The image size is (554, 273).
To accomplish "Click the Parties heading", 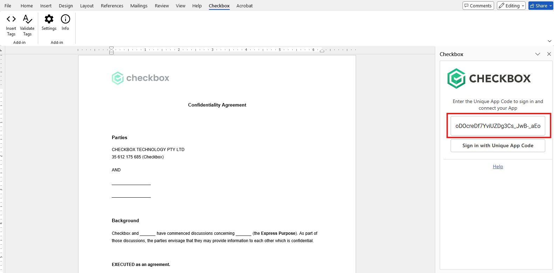I will pyautogui.click(x=119, y=137).
